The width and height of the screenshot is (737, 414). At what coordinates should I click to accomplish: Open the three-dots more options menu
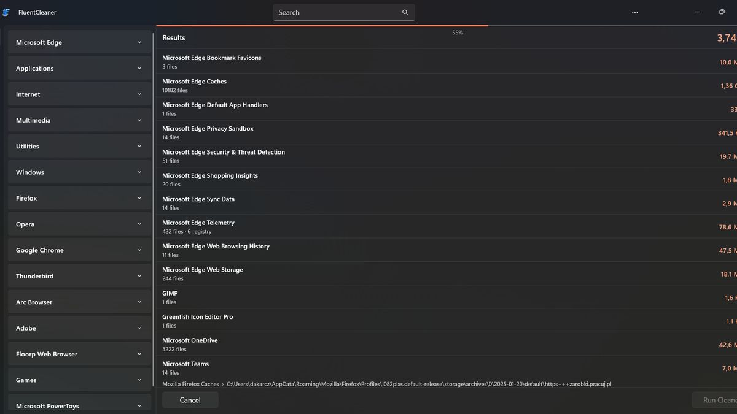[x=635, y=12]
